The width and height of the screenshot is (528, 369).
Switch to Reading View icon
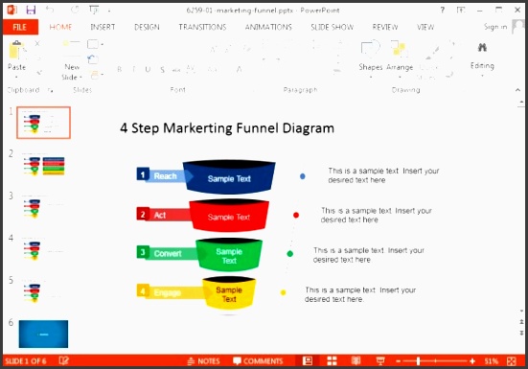356,361
